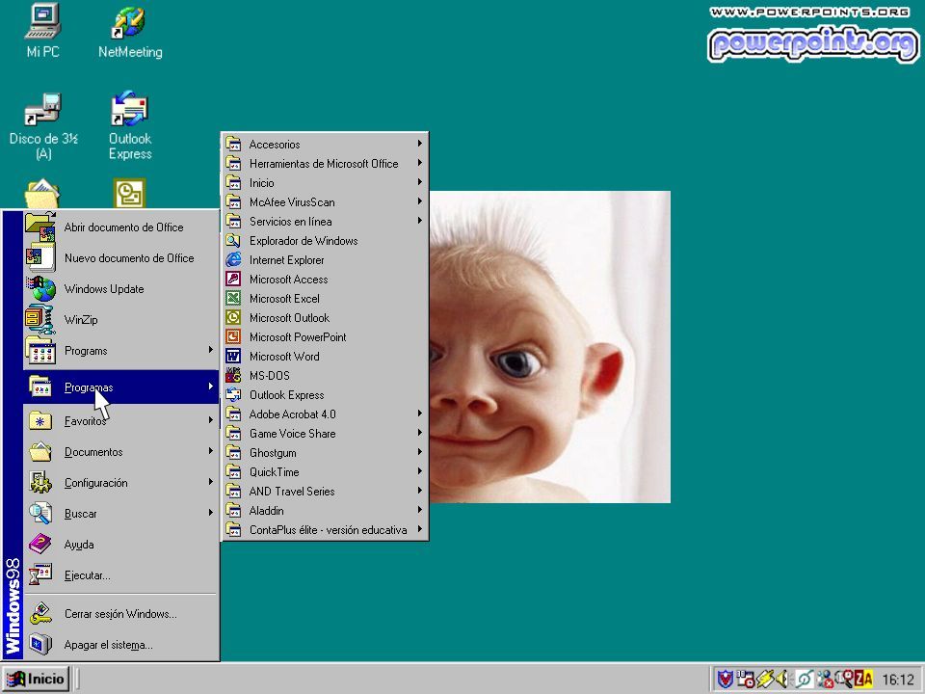Image resolution: width=925 pixels, height=694 pixels.
Task: Click the baby face wallpaper image
Action: pyautogui.click(x=550, y=347)
